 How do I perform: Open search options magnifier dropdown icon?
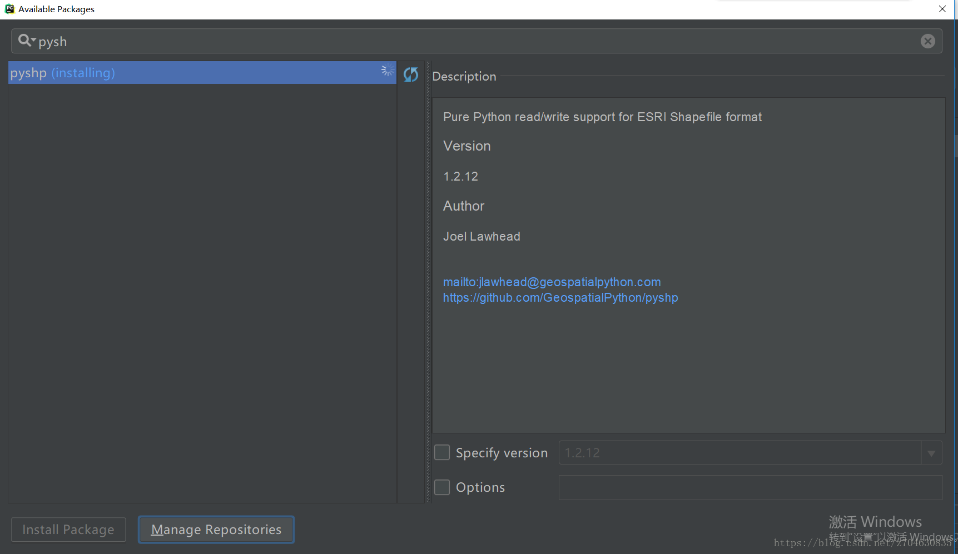point(27,41)
